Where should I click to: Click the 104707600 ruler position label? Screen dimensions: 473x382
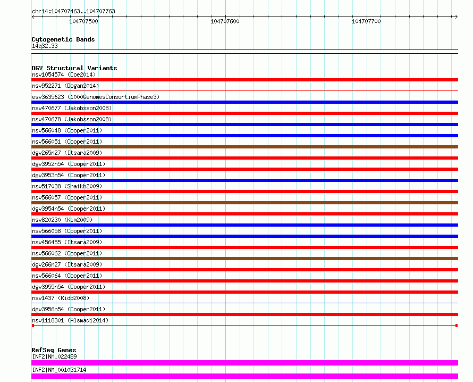click(x=225, y=21)
